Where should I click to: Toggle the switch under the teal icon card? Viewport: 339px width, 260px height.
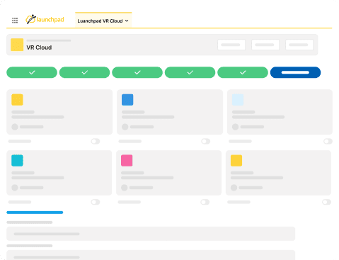coord(96,202)
